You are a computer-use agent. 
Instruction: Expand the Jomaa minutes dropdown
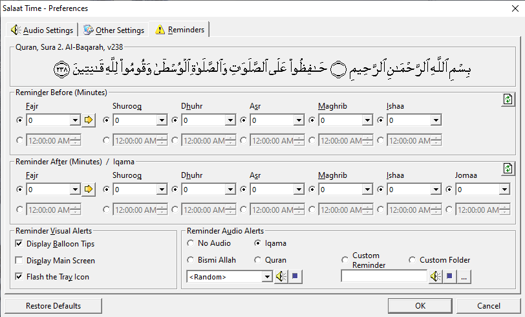(x=504, y=190)
